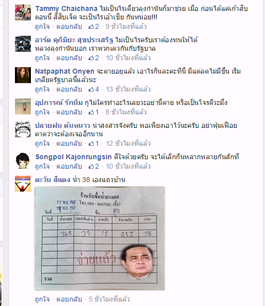Open Natpaphat Onyen's avatar

[x=23, y=75]
